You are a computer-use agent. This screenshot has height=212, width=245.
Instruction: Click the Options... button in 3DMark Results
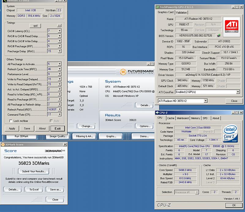click(145, 126)
